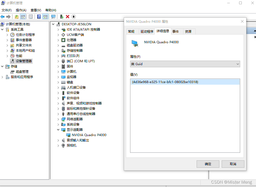
Task: Switch to the 详细信息 tab
Action: (163, 31)
